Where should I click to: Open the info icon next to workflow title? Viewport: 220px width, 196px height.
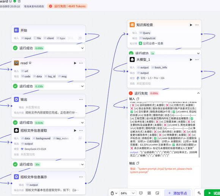(10, 1)
